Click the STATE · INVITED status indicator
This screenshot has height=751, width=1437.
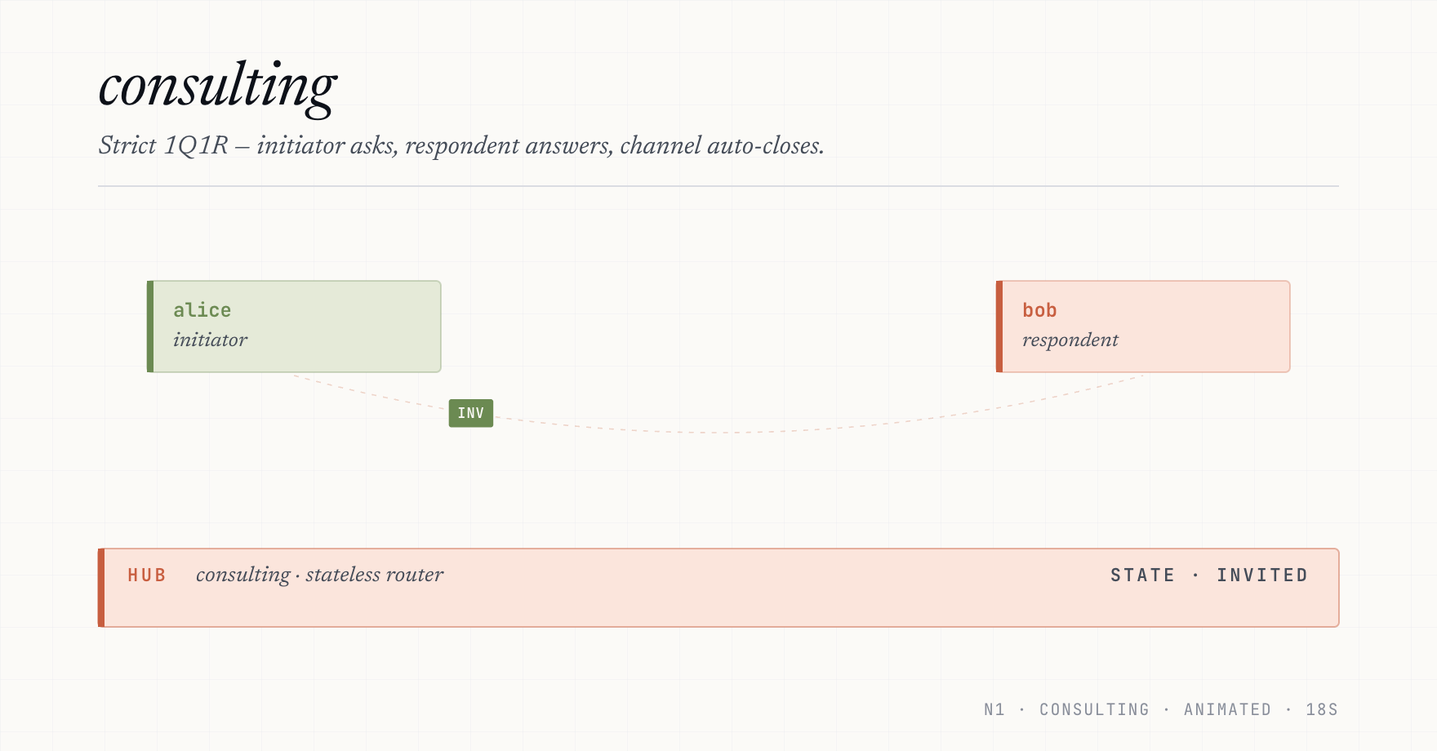[x=1208, y=575]
